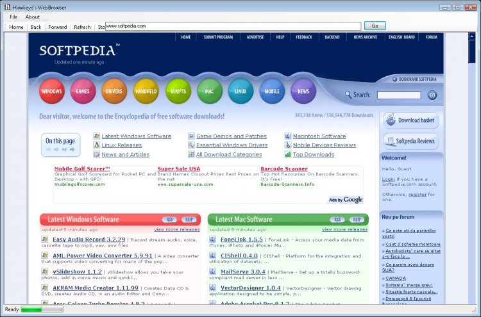The width and height of the screenshot is (481, 317).
Task: Open HOME in the top navigation
Action: [185, 37]
